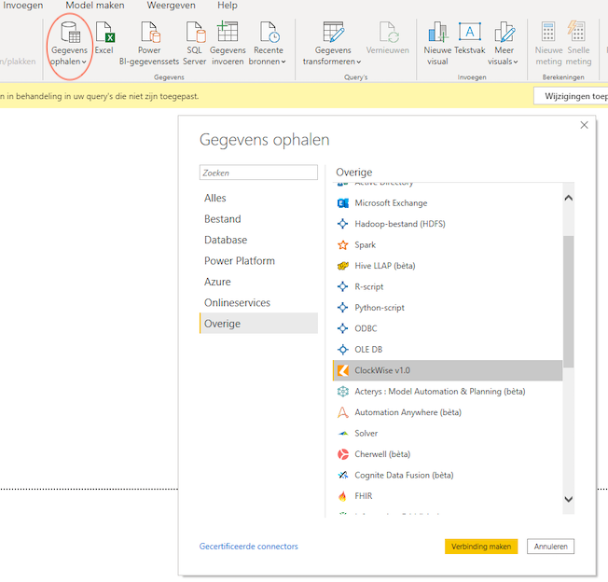Click the Annuleren button

coord(550,547)
